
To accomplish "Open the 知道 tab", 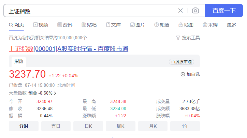I will [162, 25].
